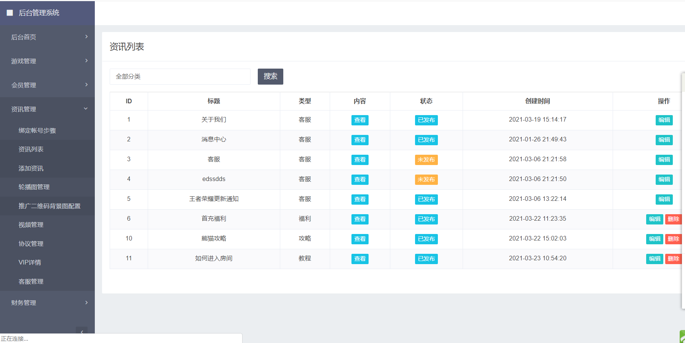Expand the 游戏管理 menu
The height and width of the screenshot is (343, 685).
(x=47, y=61)
